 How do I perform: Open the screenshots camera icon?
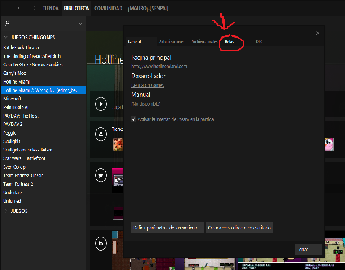[101, 243]
